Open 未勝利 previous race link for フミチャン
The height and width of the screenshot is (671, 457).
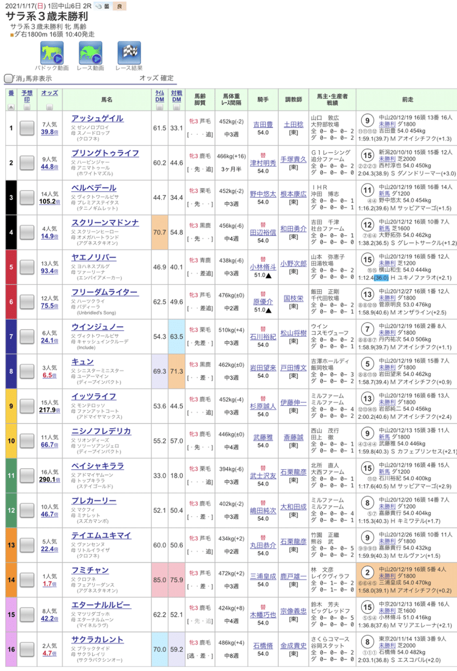click(x=387, y=576)
